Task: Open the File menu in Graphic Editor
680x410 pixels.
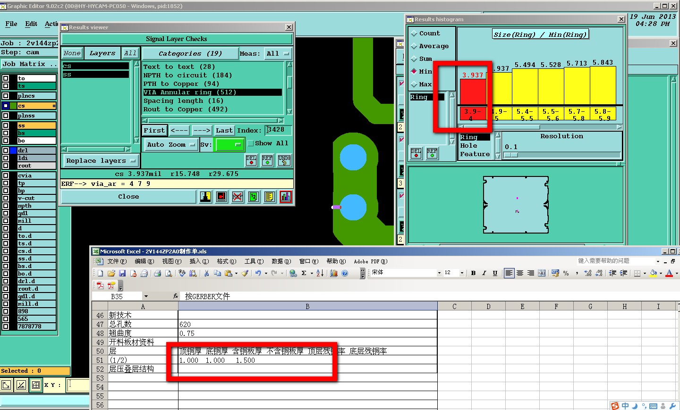Action: point(11,24)
